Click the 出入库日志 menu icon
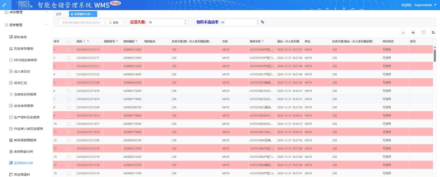This screenshot has height=177, width=440. (11, 71)
